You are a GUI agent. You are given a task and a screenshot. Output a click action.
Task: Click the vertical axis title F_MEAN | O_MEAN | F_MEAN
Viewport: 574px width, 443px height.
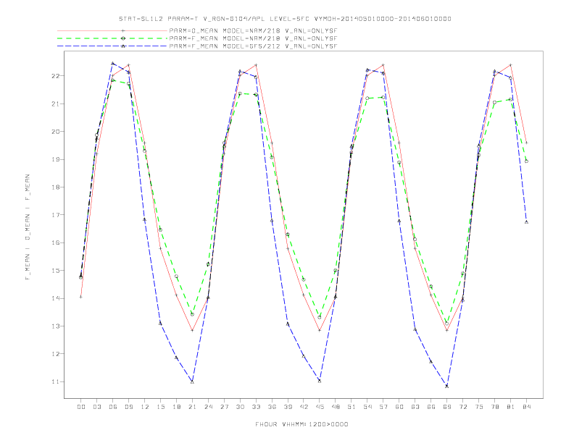pos(28,227)
